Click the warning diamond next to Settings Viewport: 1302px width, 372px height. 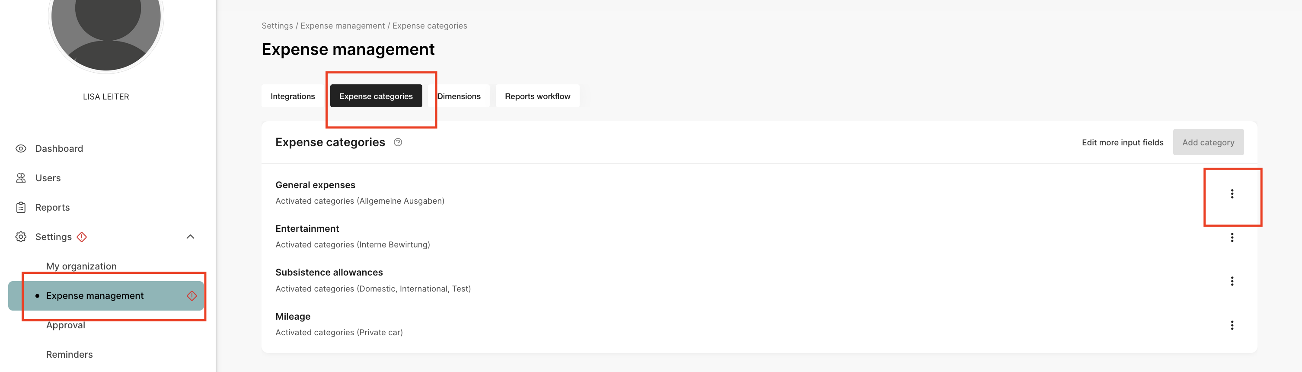pos(82,237)
